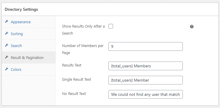220x108 pixels.
Task: Click the wrench icon beside Appearance
Action: pos(6,21)
